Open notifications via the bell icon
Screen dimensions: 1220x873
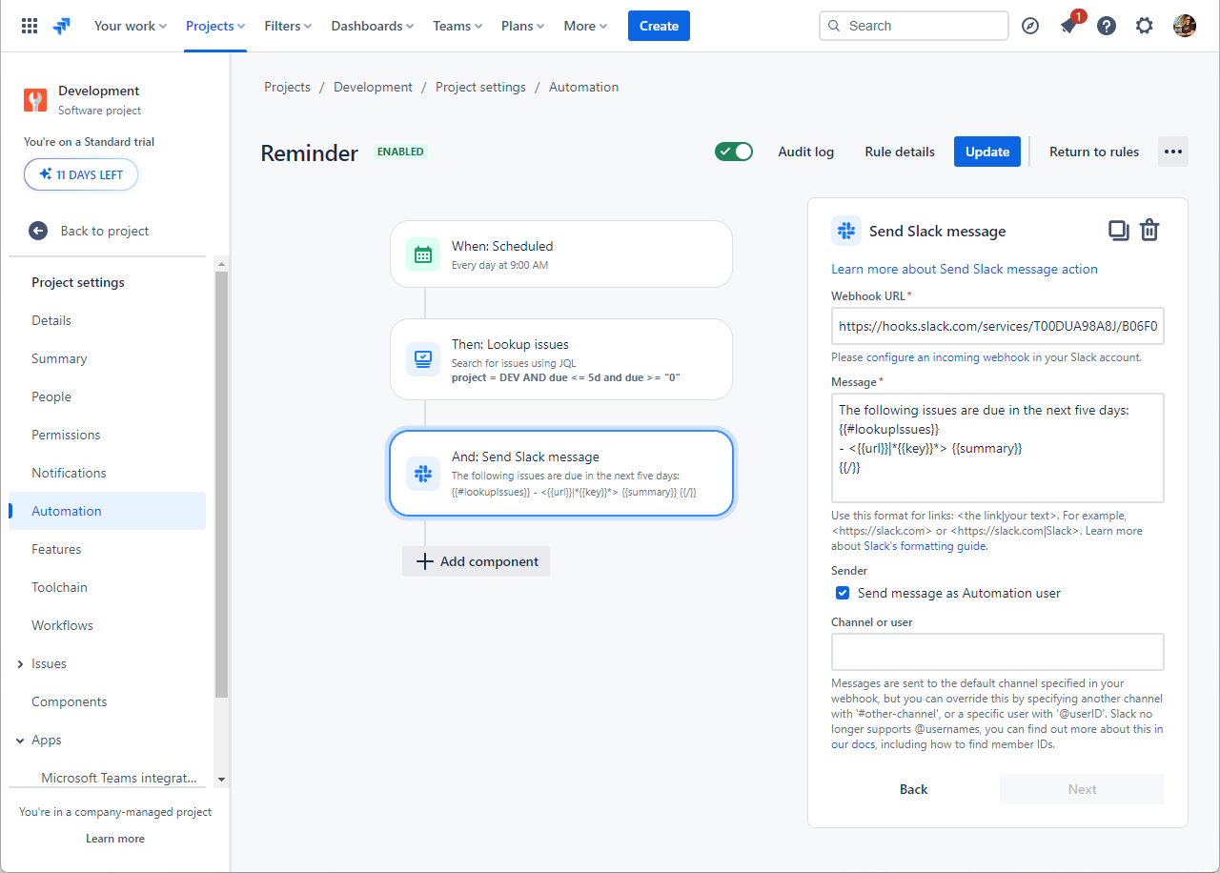click(1067, 26)
